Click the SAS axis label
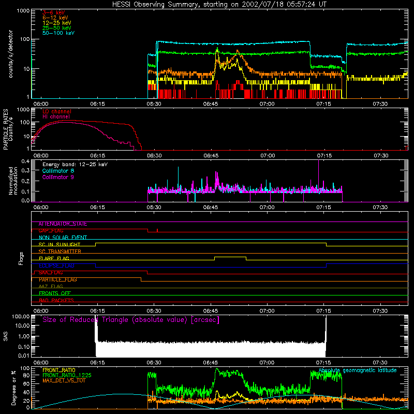 coord(5,336)
